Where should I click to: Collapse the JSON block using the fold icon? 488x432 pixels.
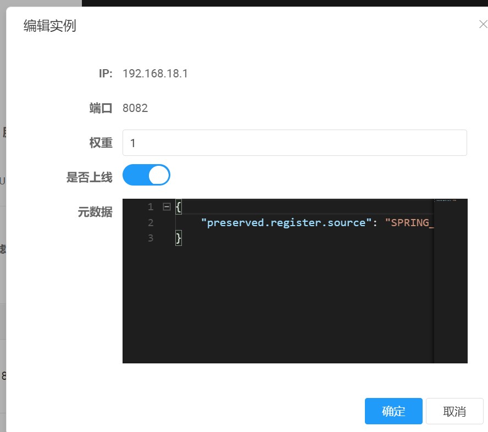[167, 207]
